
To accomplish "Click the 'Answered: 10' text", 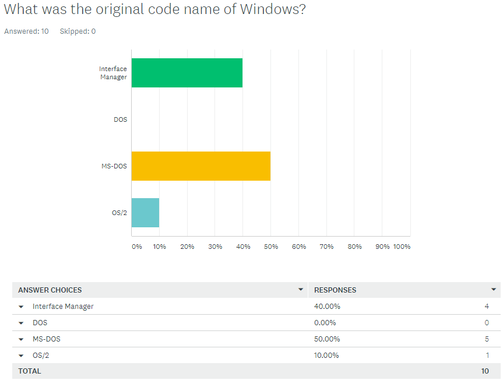I will click(x=26, y=31).
